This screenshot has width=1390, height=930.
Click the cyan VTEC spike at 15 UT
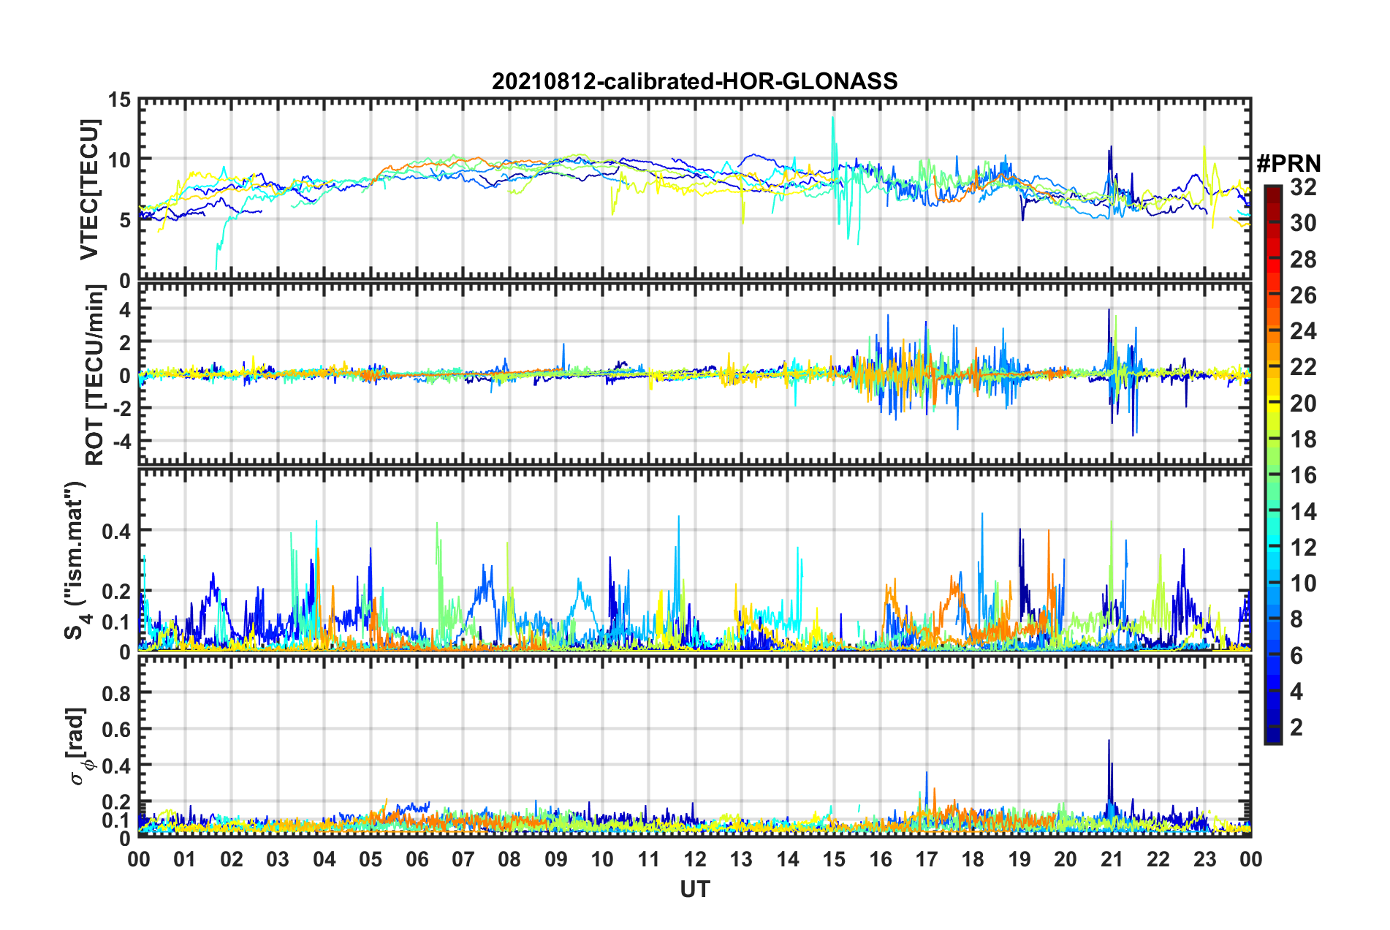click(833, 146)
